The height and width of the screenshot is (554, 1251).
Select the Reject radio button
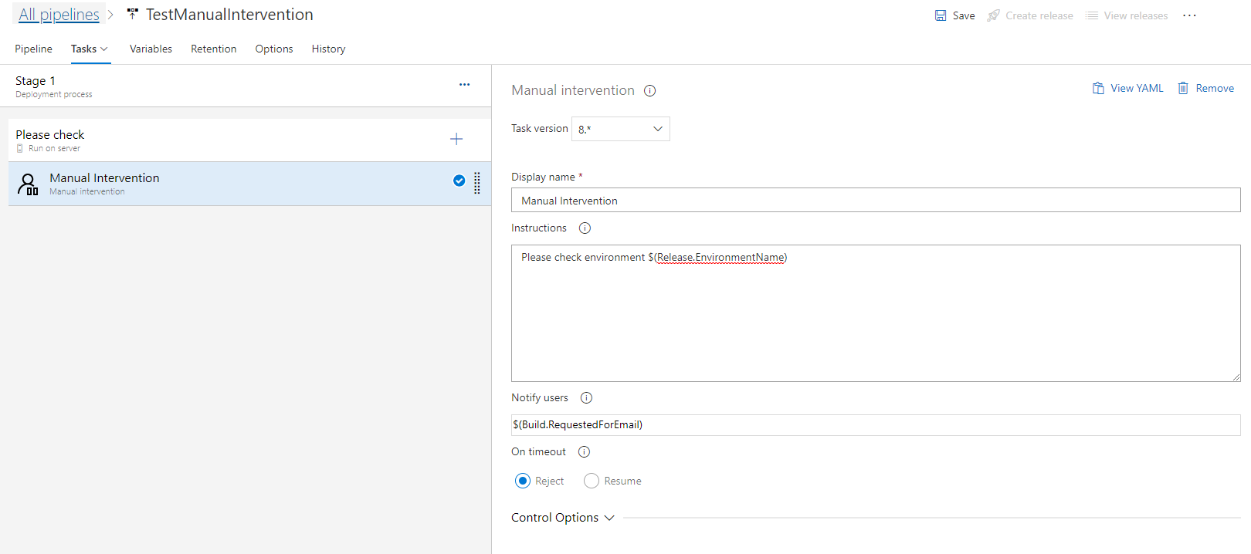pyautogui.click(x=523, y=481)
